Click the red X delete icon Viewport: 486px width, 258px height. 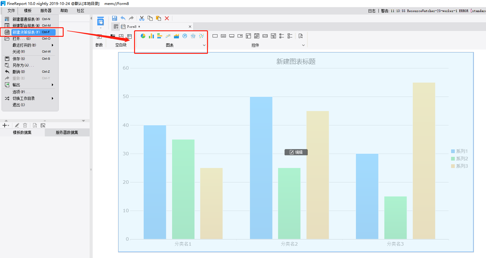[167, 18]
